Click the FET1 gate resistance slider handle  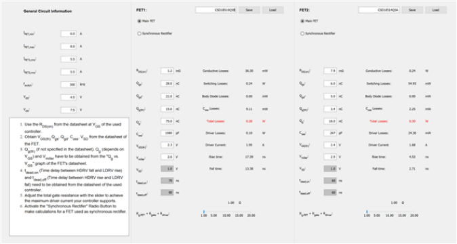pyautogui.click(x=203, y=211)
